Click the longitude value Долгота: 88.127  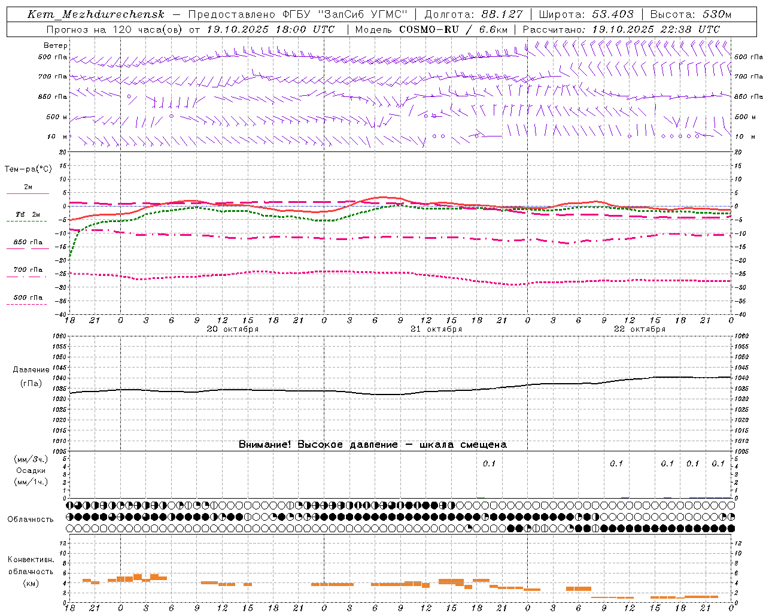(473, 14)
